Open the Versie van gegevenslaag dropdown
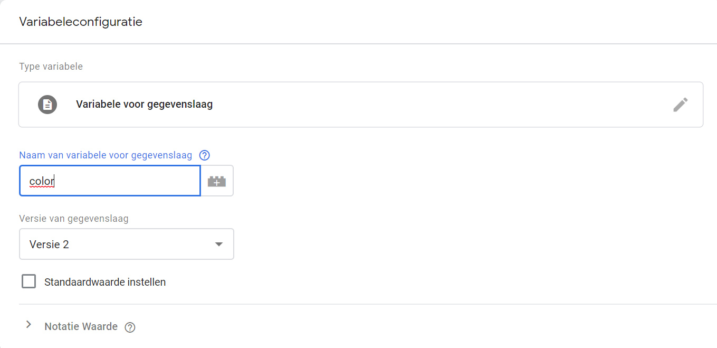Viewport: 717px width, 348px height. click(127, 244)
